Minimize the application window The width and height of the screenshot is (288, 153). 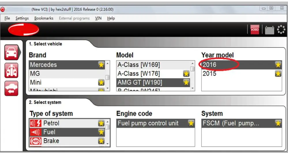264,8
